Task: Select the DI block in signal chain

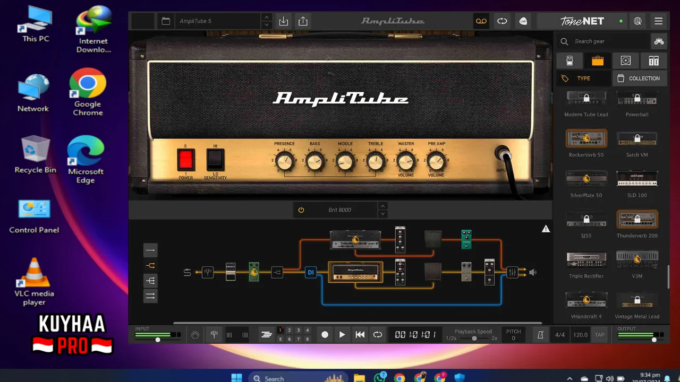Action: point(311,272)
